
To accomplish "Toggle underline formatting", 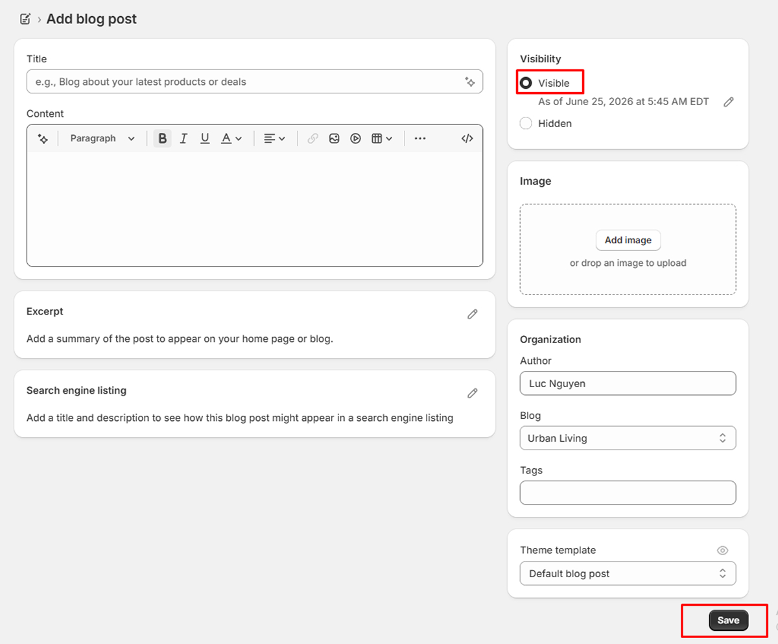I will tap(205, 138).
